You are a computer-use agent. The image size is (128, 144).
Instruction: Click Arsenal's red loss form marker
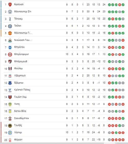(120, 5)
